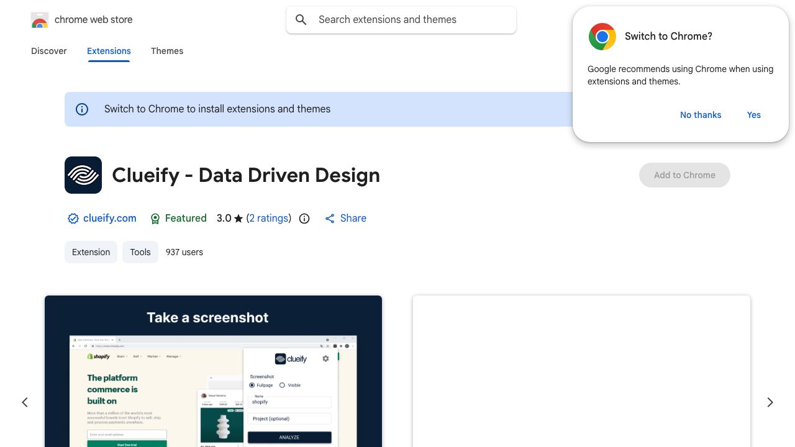Visit the clueify.com publisher link
The height and width of the screenshot is (447, 795).
pyautogui.click(x=110, y=219)
